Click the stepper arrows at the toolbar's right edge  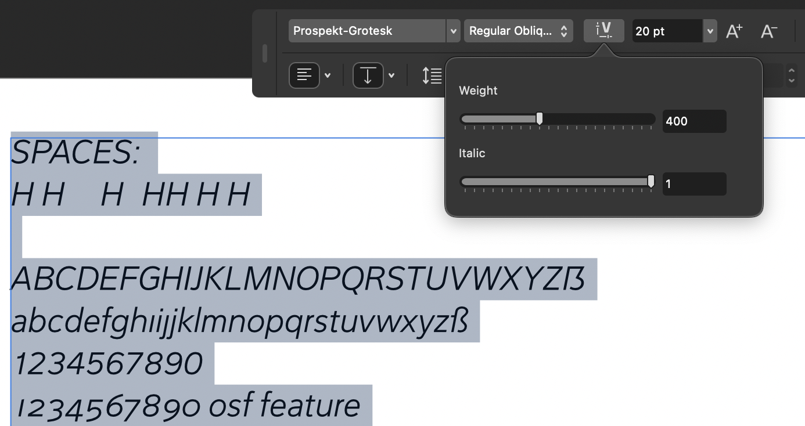coord(791,75)
